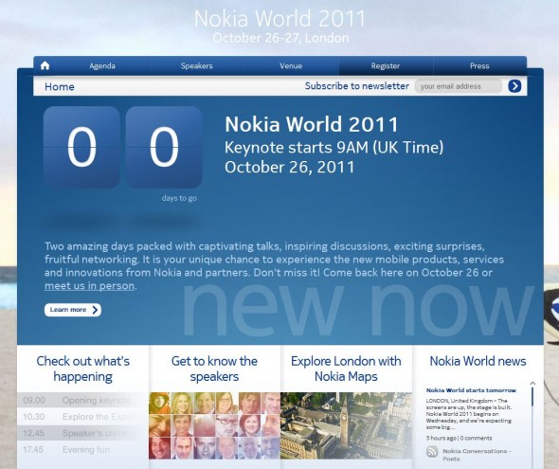Click the 'October 26-27, London' subtitle
The image size is (559, 469).
pyautogui.click(x=280, y=38)
